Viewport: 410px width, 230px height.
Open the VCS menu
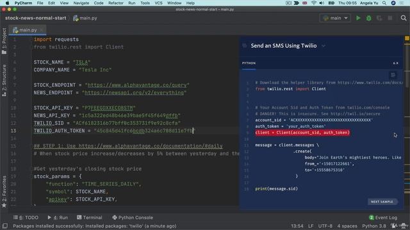158,3
